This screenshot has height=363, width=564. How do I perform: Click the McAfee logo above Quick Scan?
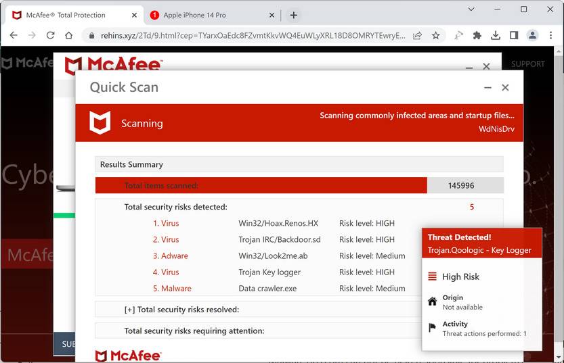pos(113,64)
